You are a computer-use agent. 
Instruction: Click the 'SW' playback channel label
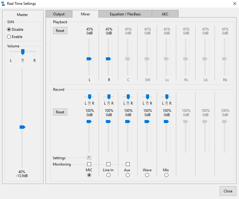(x=148, y=80)
